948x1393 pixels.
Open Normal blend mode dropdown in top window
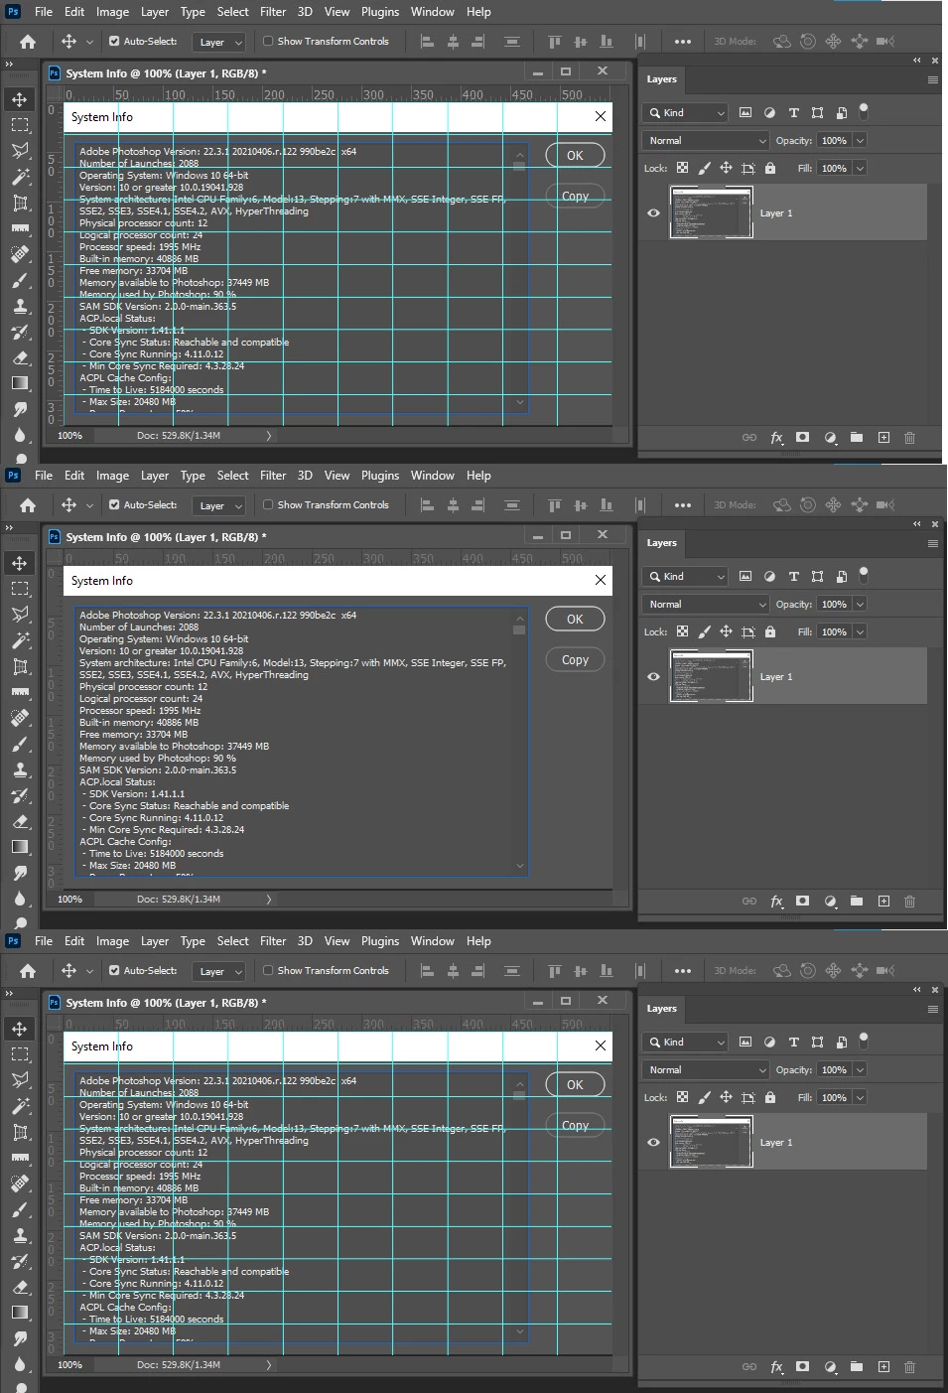tap(706, 140)
